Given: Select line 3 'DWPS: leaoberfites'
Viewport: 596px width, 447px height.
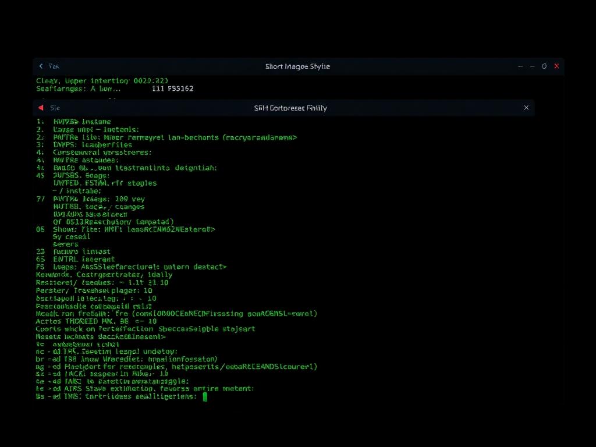Looking at the screenshot, I should click(84, 145).
